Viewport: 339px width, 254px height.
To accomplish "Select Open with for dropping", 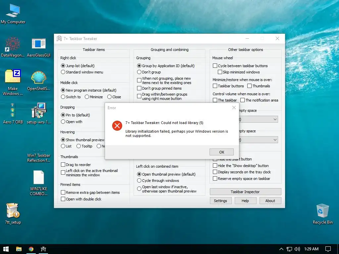I will (x=72, y=122).
